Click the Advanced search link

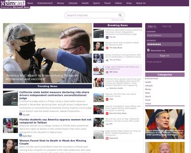(118, 20)
